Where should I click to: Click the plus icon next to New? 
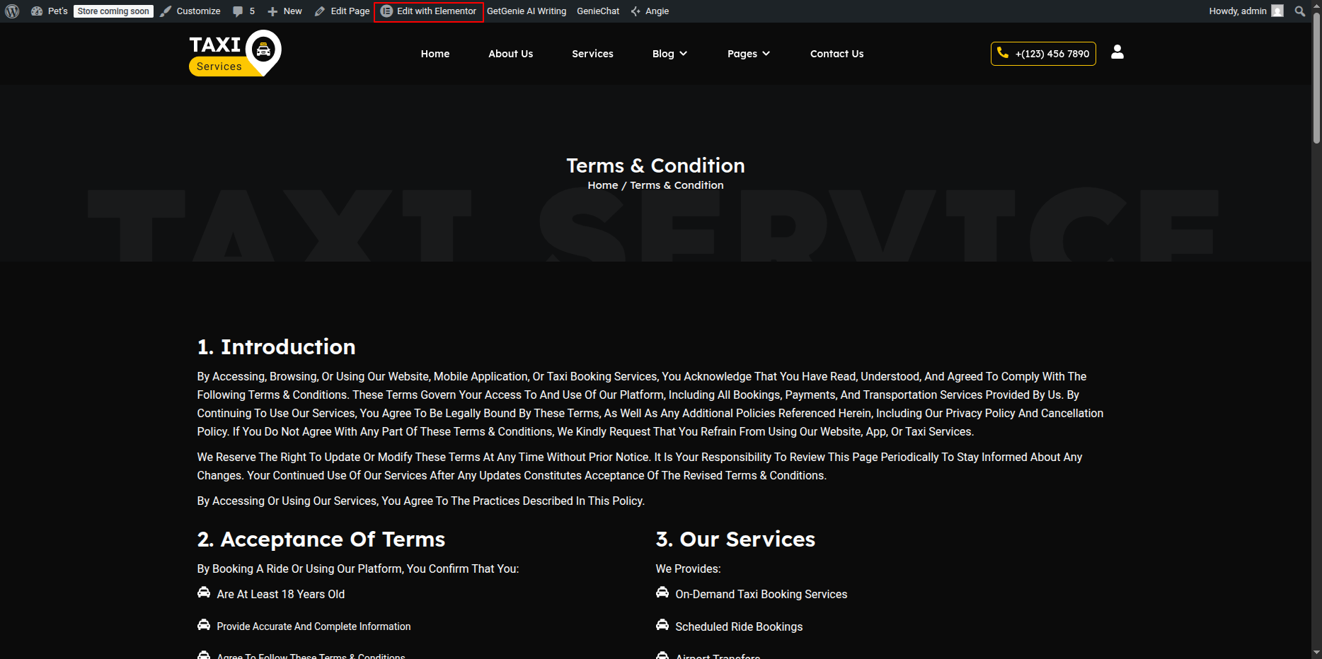click(x=272, y=11)
